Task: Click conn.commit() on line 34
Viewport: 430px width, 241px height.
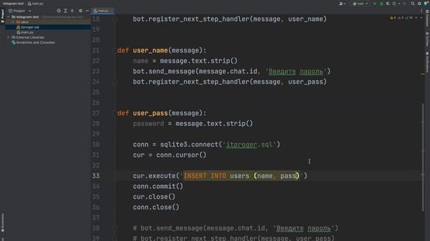Action: [x=158, y=186]
